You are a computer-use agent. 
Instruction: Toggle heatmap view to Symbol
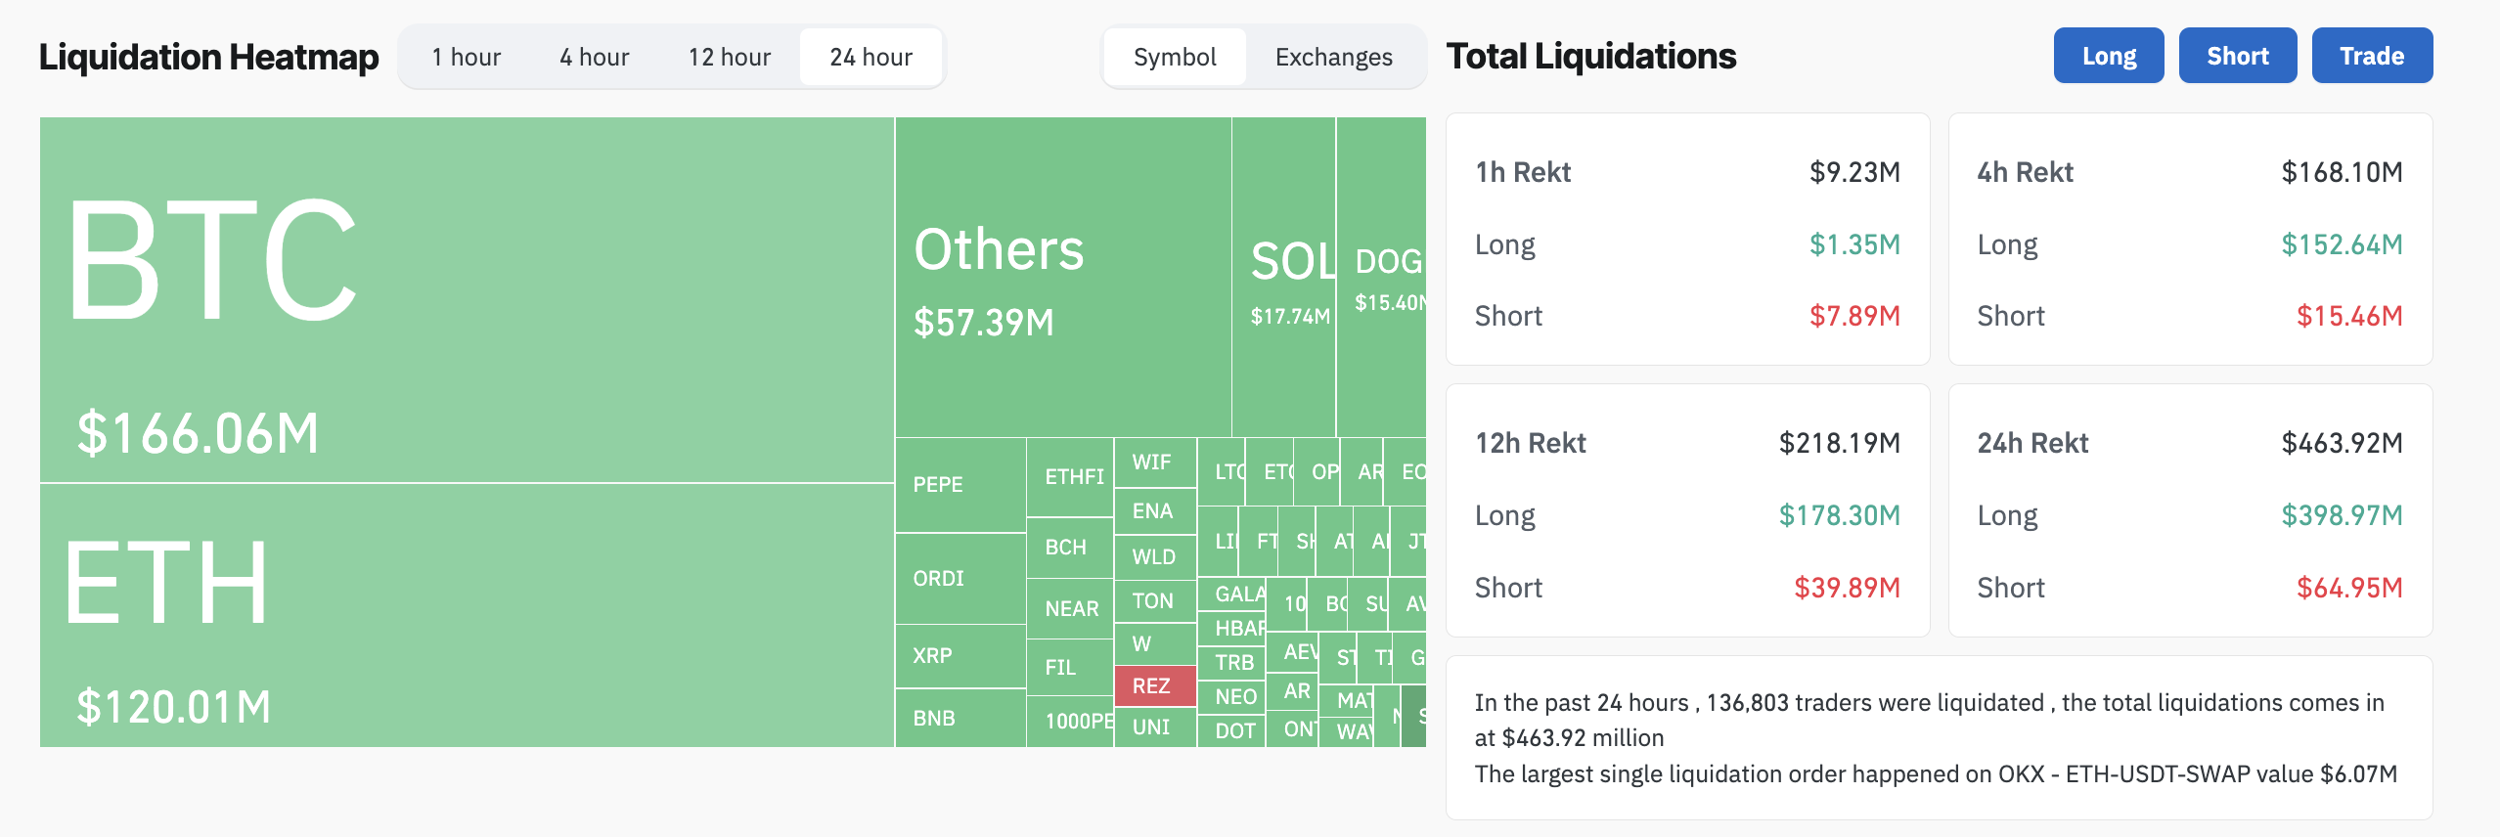click(x=1175, y=58)
